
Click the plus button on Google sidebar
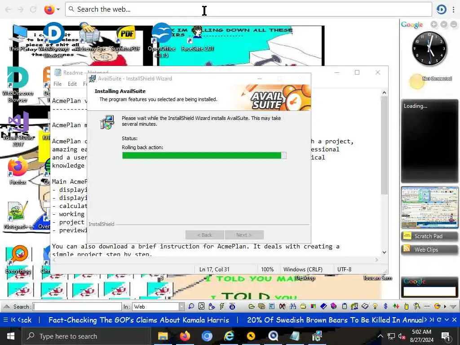[x=434, y=25]
